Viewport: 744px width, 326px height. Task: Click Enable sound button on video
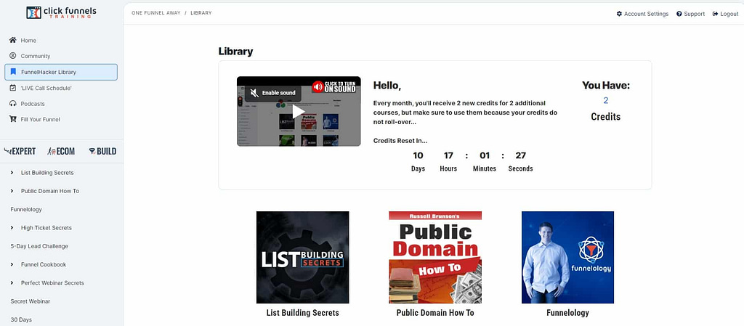point(273,93)
